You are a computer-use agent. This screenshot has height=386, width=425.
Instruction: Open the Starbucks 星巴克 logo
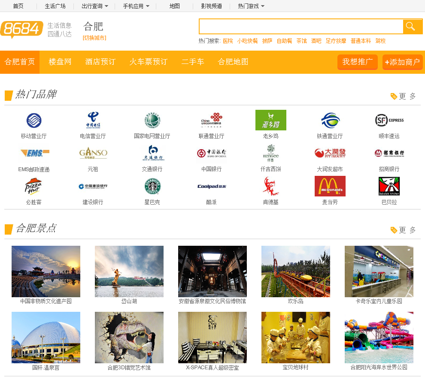pos(152,187)
